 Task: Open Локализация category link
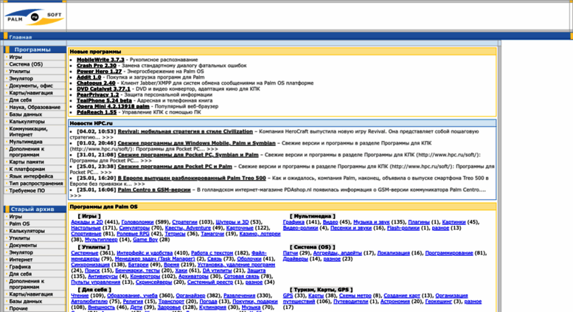[395, 253]
